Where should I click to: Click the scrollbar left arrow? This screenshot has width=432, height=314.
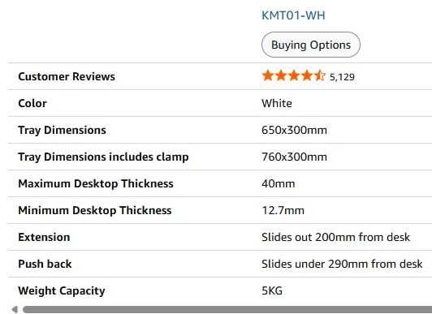coord(15,309)
